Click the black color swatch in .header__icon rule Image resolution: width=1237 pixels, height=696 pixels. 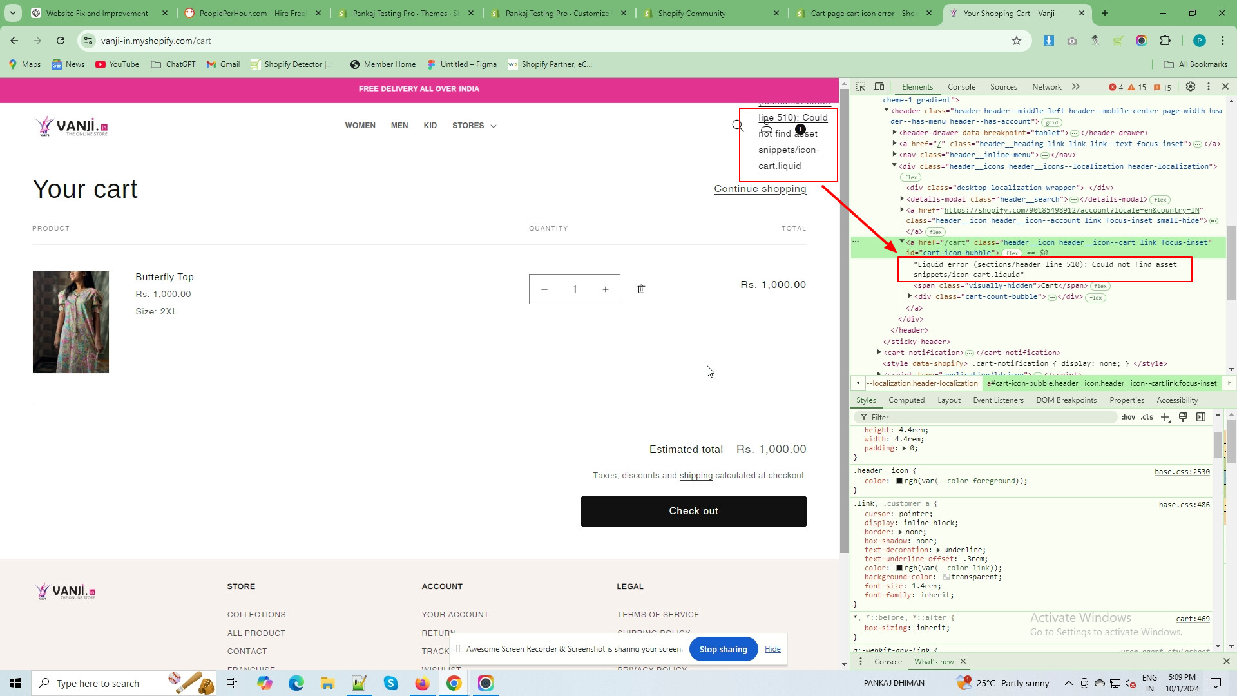[x=899, y=481]
